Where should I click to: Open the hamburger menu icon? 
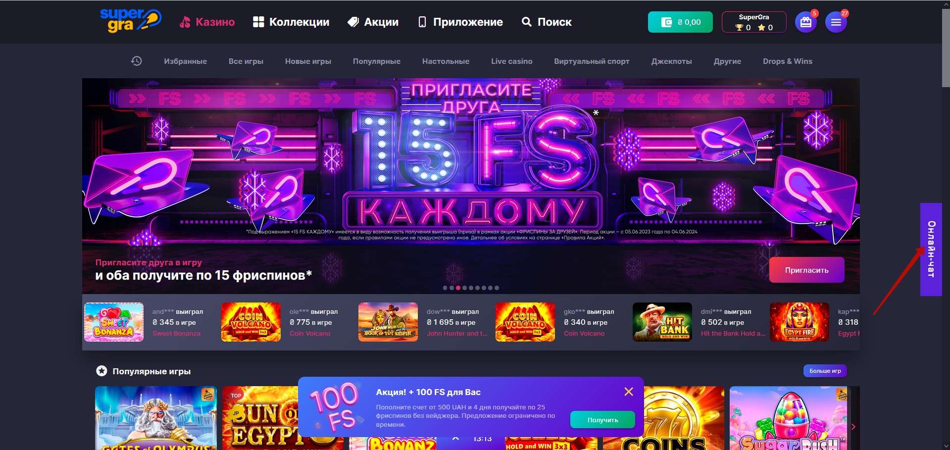(836, 22)
